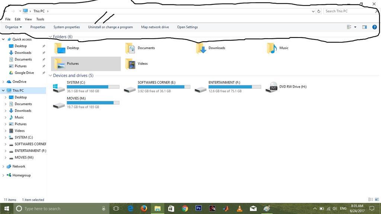Select the DVD RW Drive (H:) icon
The height and width of the screenshot is (214, 381).
271,87
